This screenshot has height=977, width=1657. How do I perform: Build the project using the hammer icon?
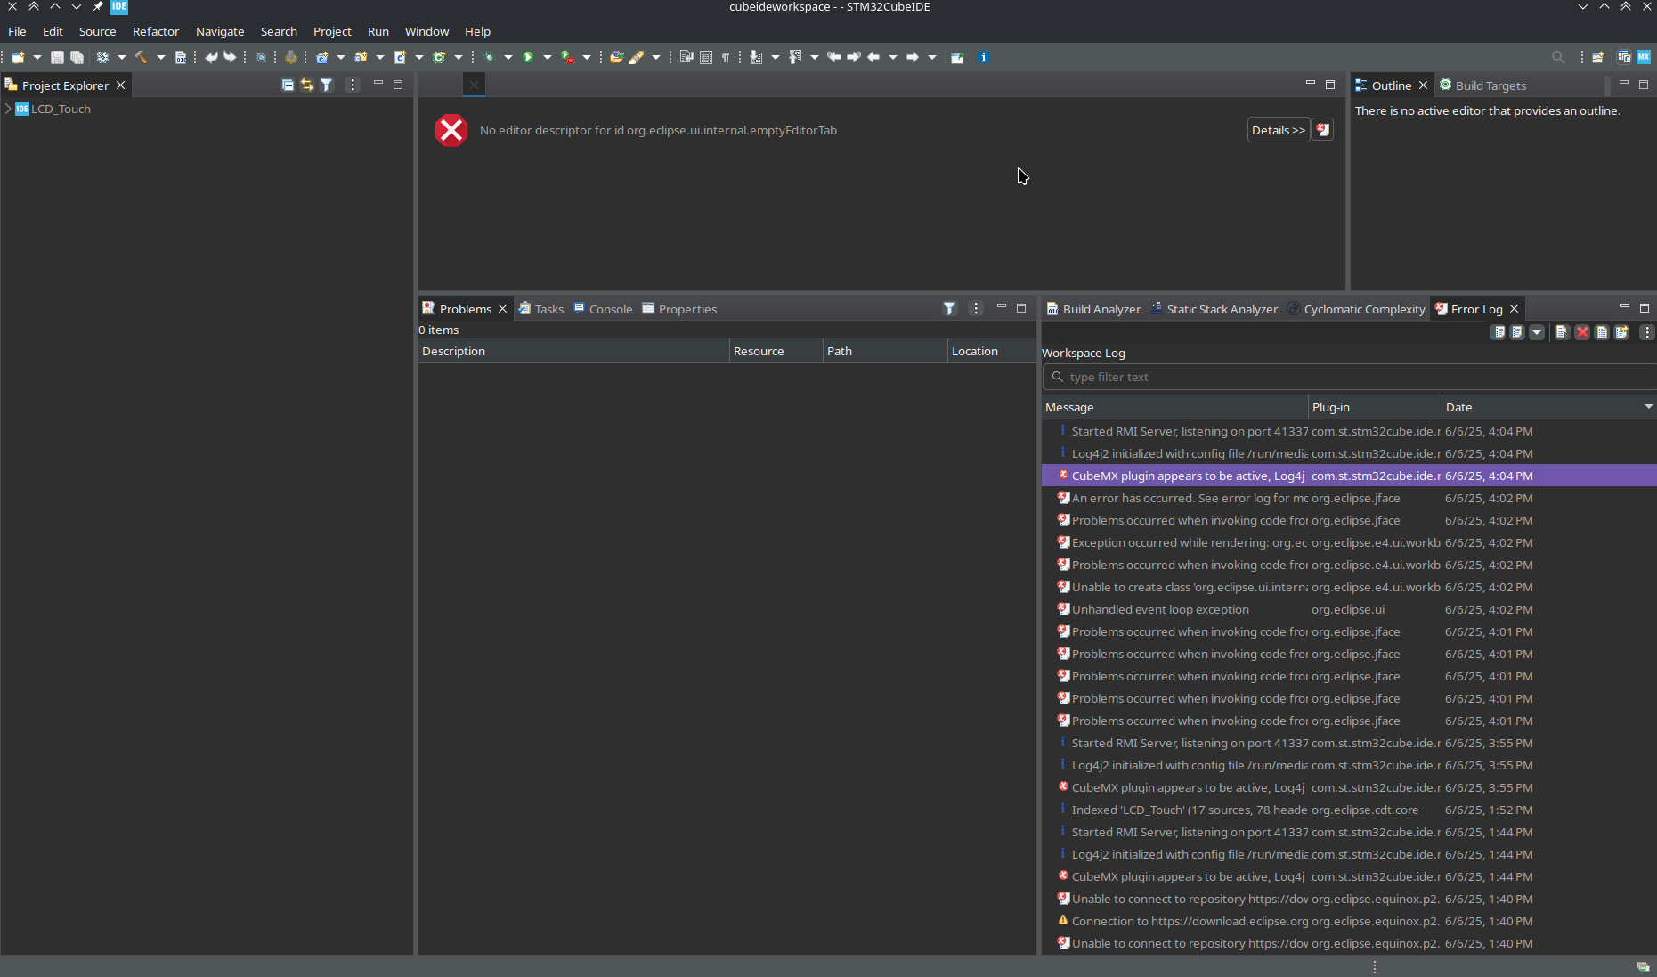141,57
